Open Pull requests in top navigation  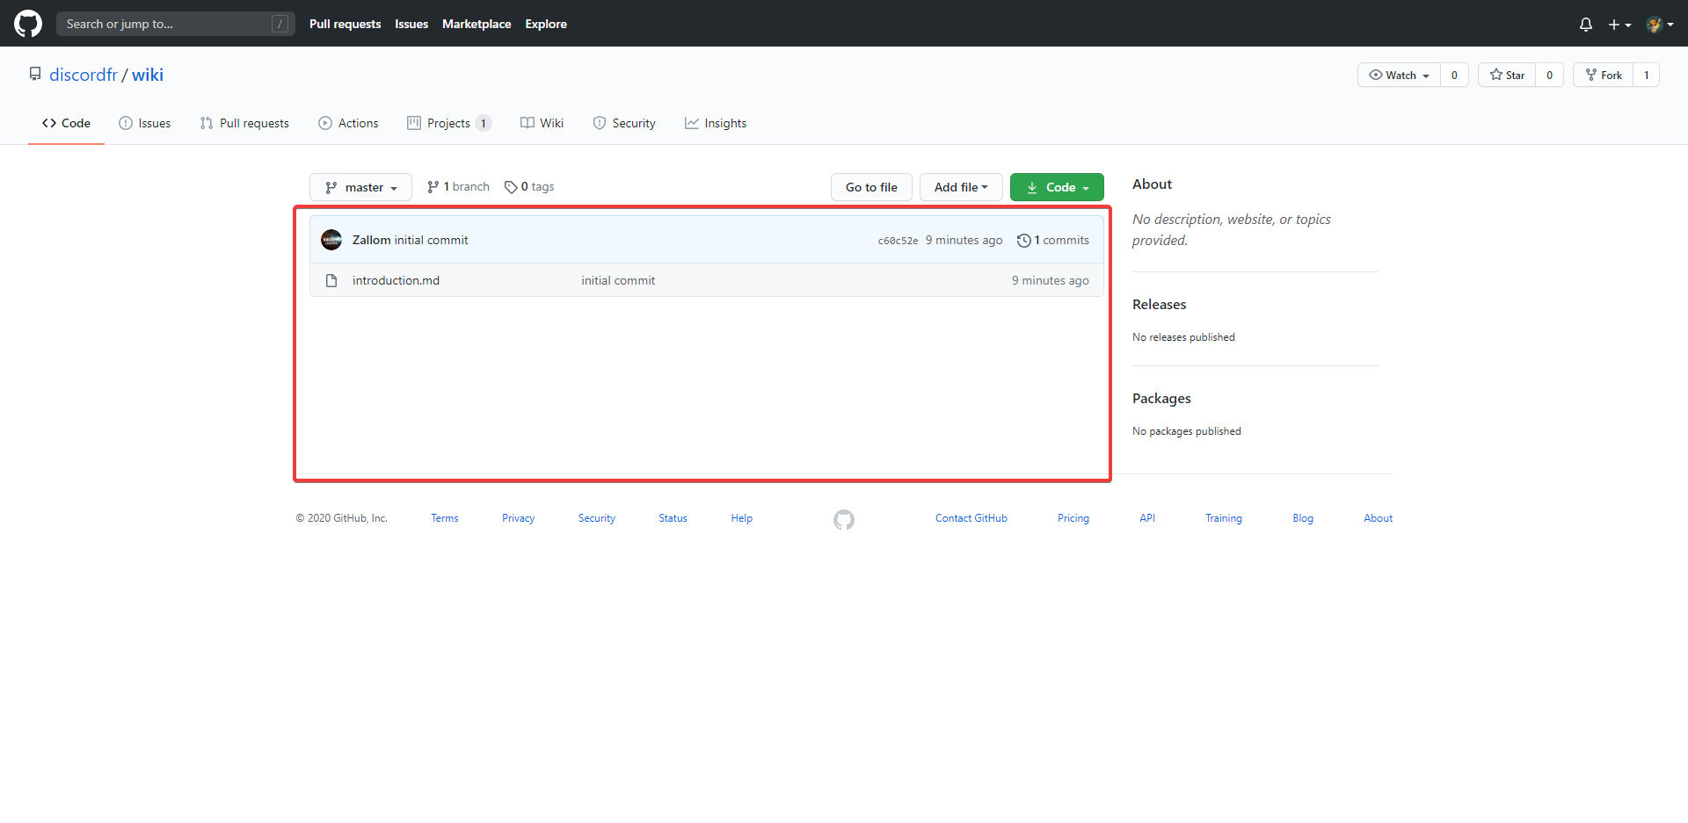345,24
